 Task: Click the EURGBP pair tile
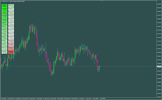click(11, 45)
